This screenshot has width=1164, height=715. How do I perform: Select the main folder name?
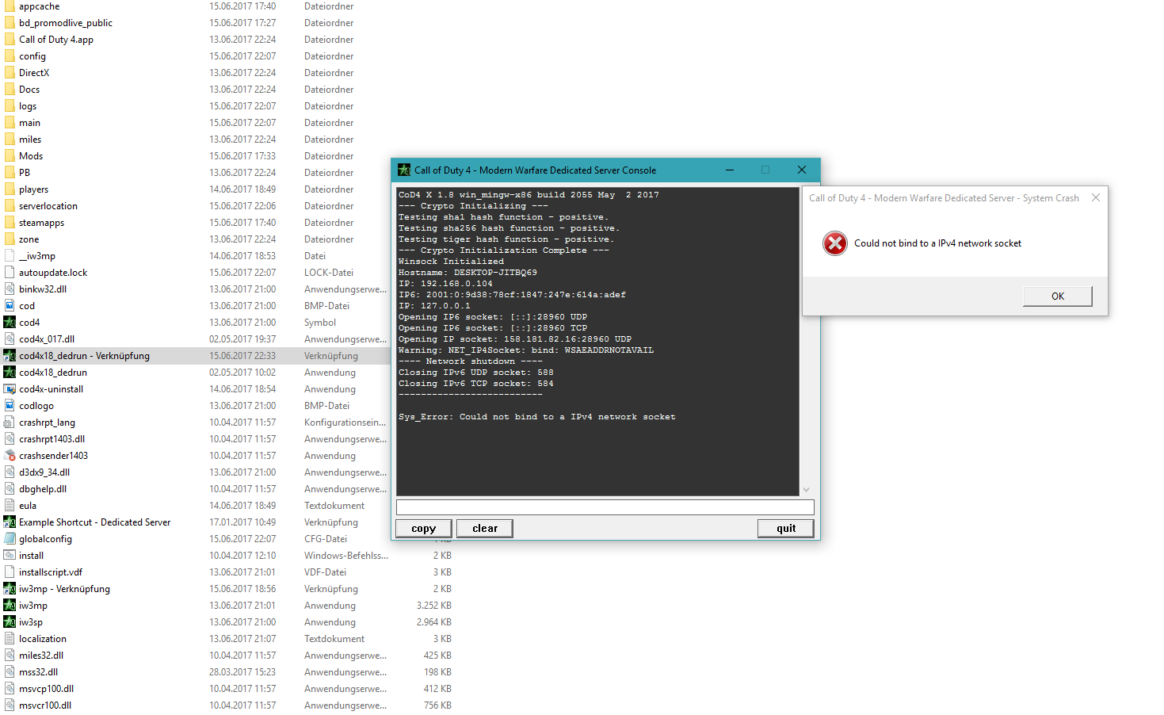tap(30, 123)
